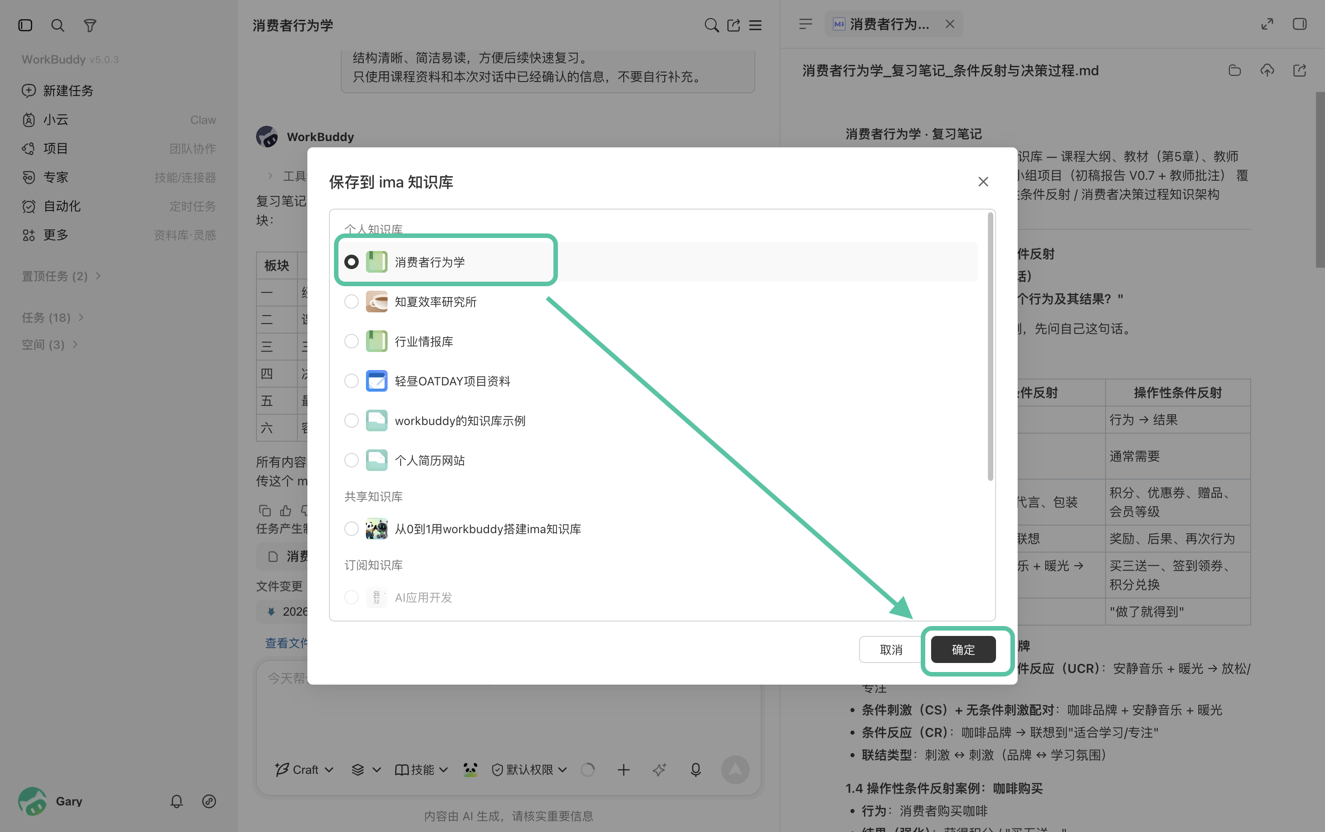The width and height of the screenshot is (1325, 832).
Task: Open the Craft mode dropdown
Action: [304, 769]
